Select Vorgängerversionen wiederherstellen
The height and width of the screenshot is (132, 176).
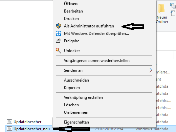97,61
